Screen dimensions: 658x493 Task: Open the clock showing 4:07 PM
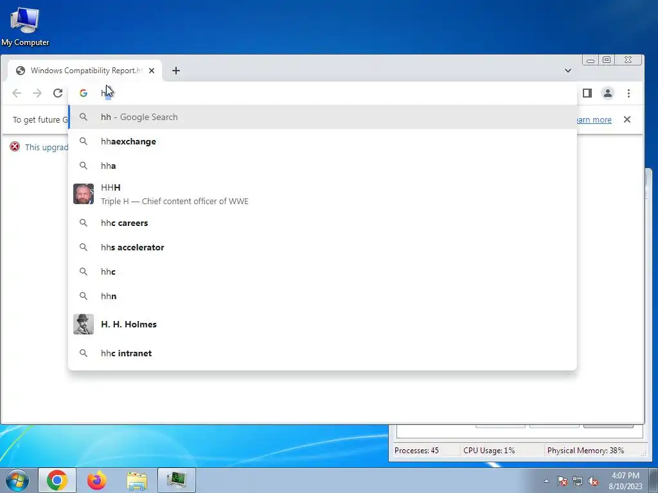click(x=625, y=481)
